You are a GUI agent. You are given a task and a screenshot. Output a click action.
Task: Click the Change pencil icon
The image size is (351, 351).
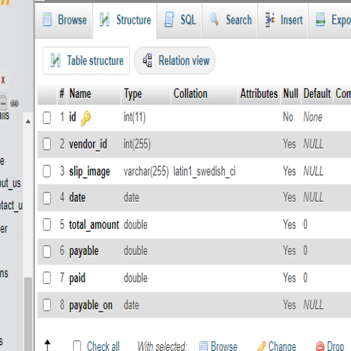(x=261, y=346)
